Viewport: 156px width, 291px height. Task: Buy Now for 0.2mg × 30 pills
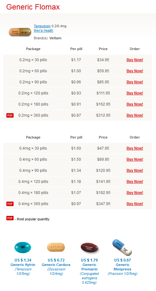[x=135, y=60]
